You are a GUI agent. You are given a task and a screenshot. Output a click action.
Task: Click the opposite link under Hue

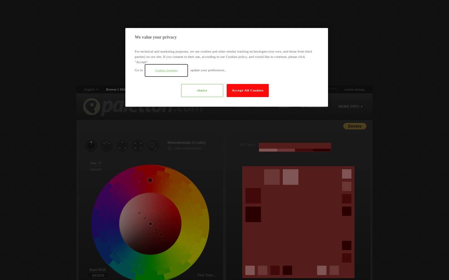[96, 169]
